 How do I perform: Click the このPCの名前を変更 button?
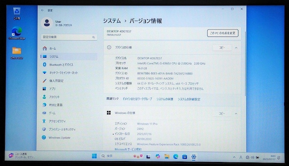coord(223,33)
